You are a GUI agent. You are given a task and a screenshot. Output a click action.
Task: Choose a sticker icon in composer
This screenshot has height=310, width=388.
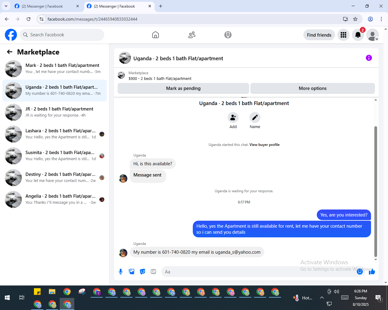tap(142, 272)
